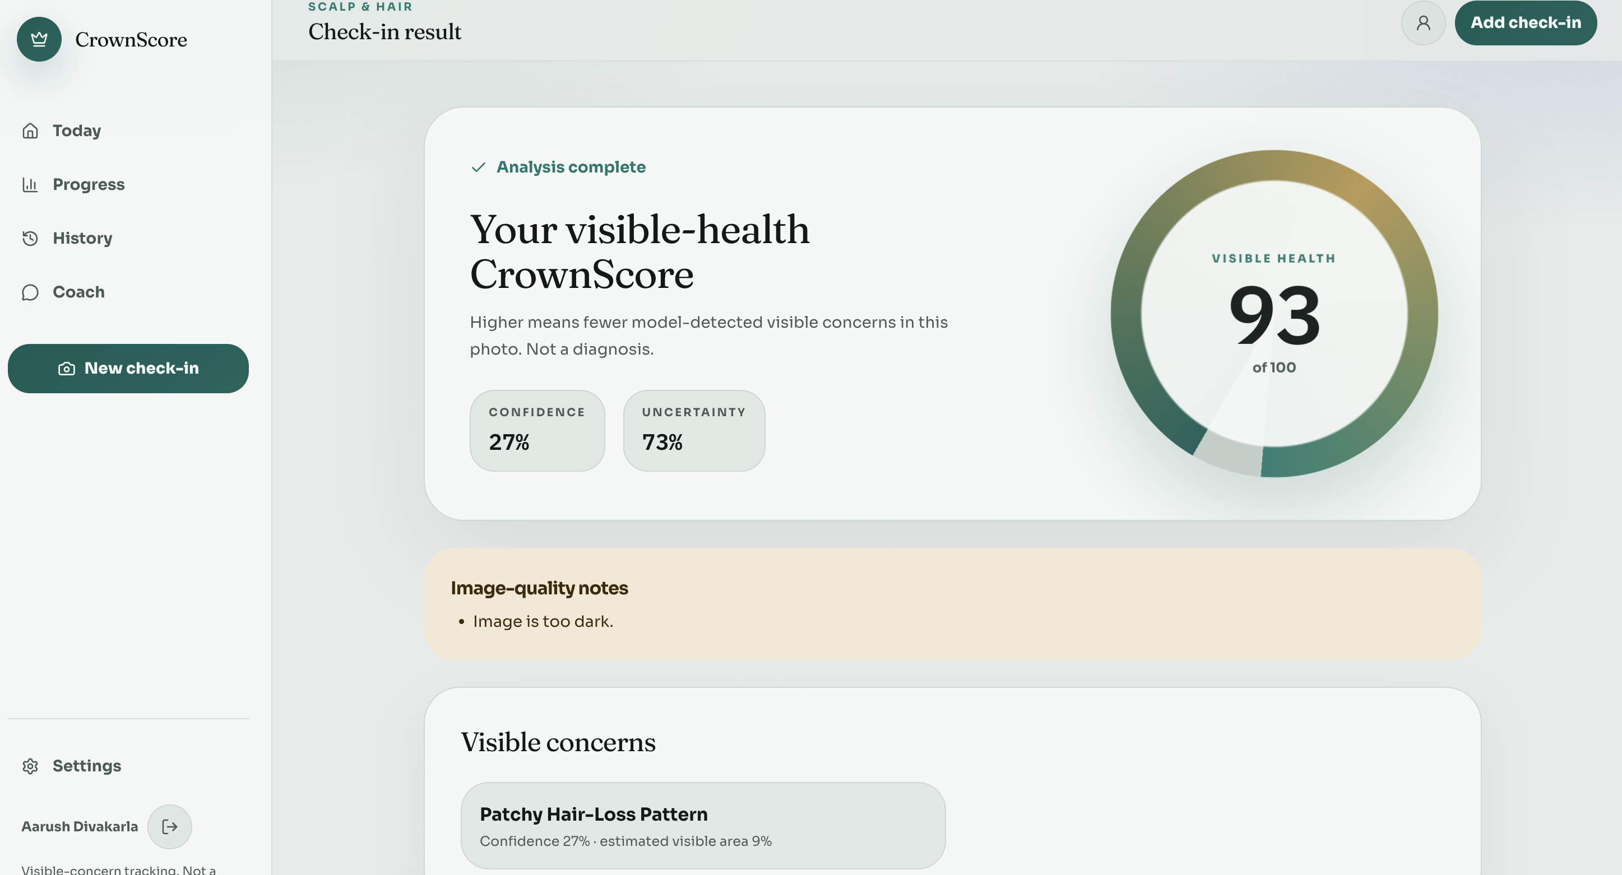The width and height of the screenshot is (1622, 875).
Task: Click the camera icon in New check-in
Action: pos(67,369)
